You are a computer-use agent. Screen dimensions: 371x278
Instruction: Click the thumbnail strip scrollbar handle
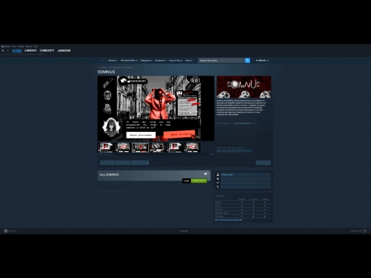point(108,154)
